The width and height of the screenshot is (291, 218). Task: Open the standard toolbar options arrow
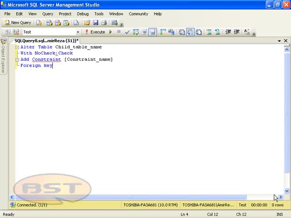pyautogui.click(x=121, y=24)
